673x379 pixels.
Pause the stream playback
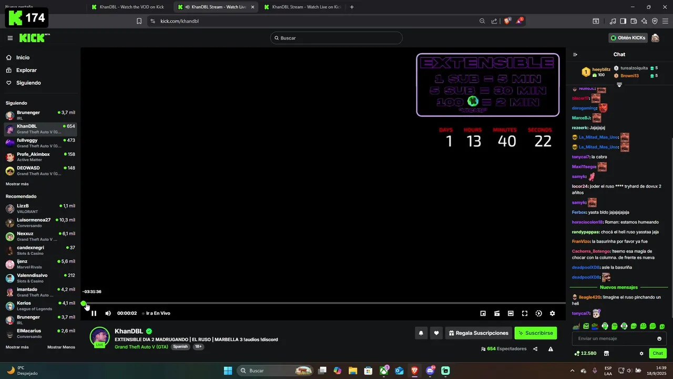pos(94,313)
